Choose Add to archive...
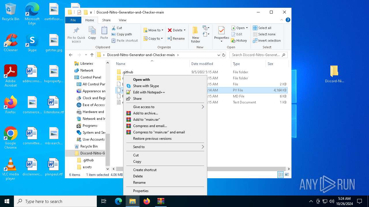The image size is (369, 207). pos(165,113)
